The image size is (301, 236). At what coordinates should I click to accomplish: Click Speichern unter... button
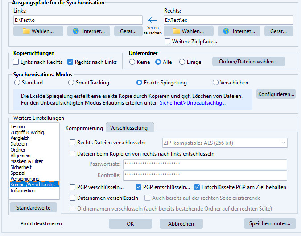coord(270,223)
